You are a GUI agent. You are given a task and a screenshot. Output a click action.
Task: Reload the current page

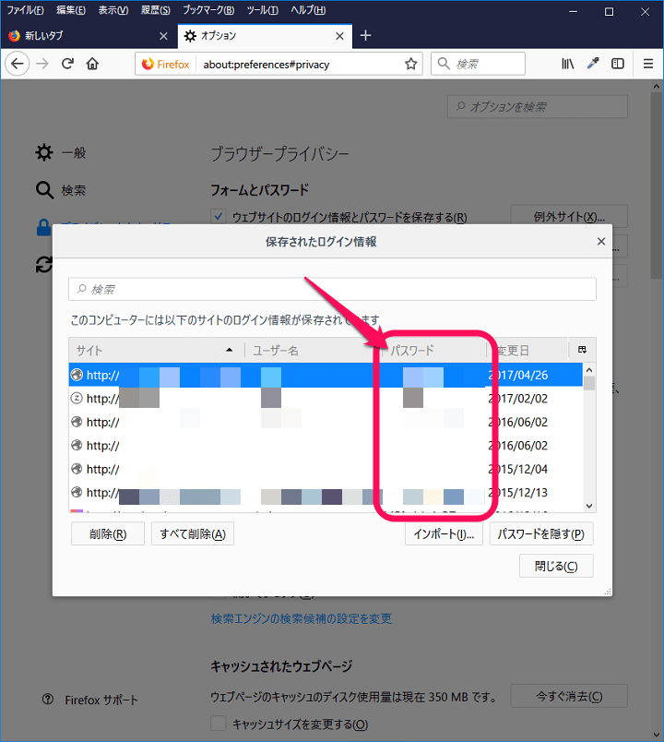pos(67,64)
